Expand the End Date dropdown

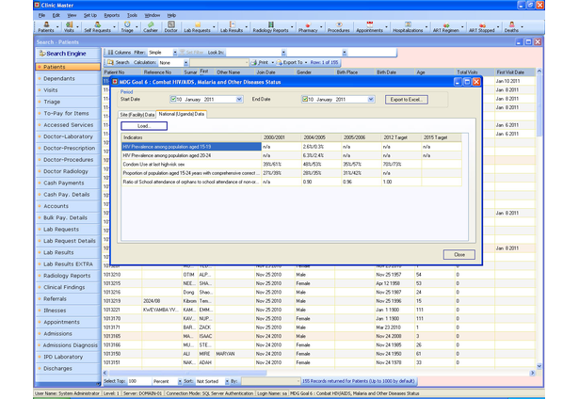371,100
